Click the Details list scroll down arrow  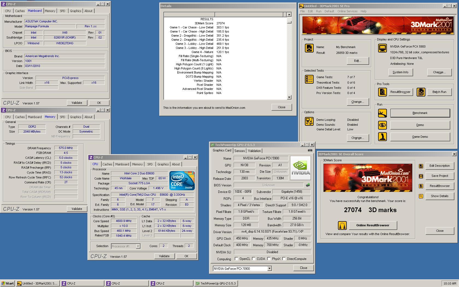click(289, 97)
